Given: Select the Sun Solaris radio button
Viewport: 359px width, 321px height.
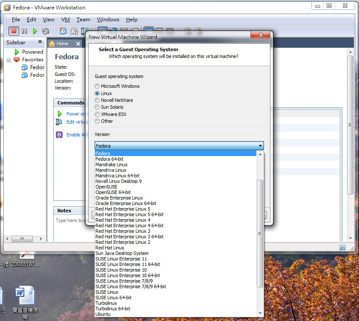Looking at the screenshot, I should click(x=97, y=107).
